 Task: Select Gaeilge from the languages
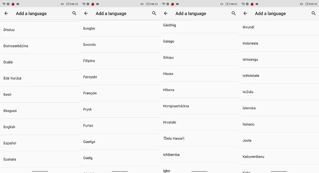[x=120, y=142]
